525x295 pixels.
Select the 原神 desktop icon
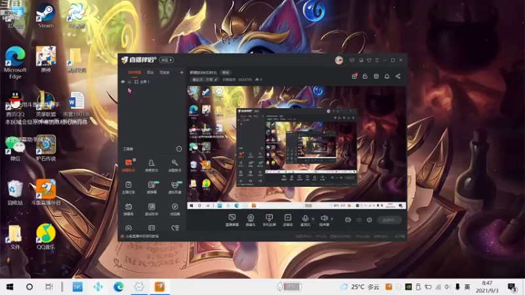[46, 60]
